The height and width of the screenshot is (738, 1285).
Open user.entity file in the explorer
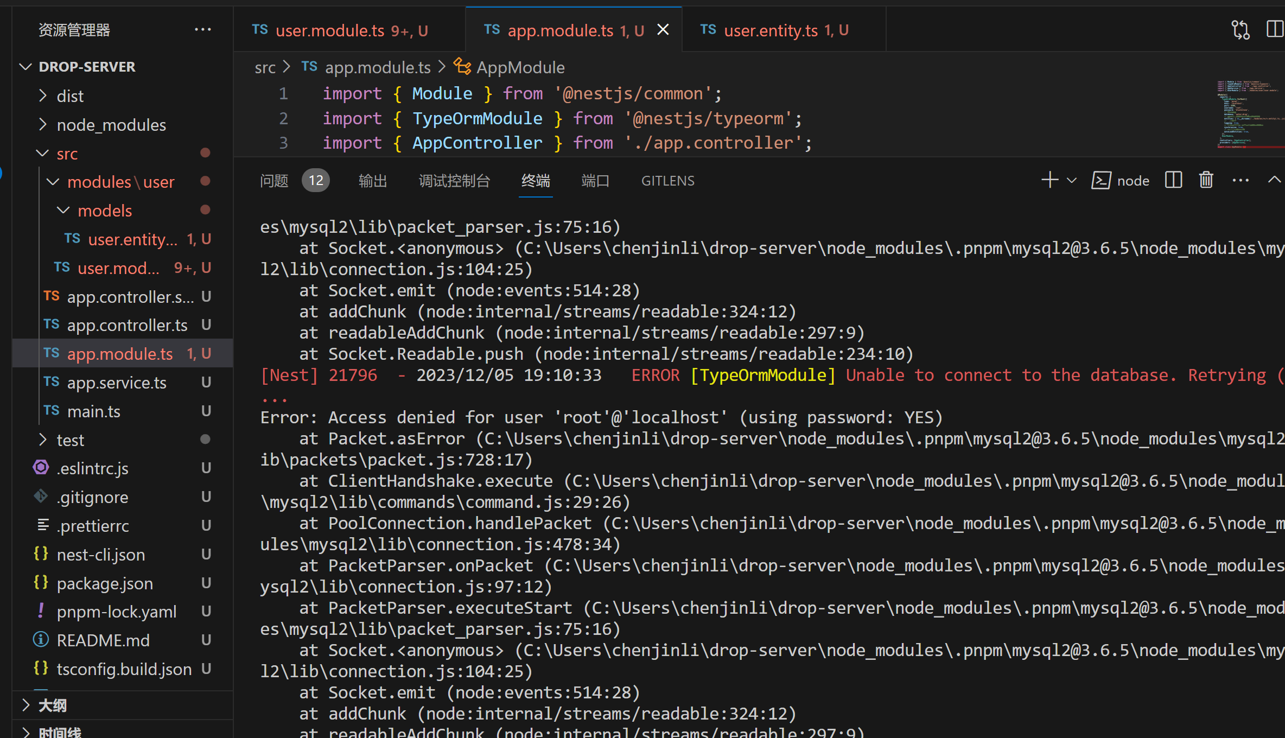[x=123, y=239]
